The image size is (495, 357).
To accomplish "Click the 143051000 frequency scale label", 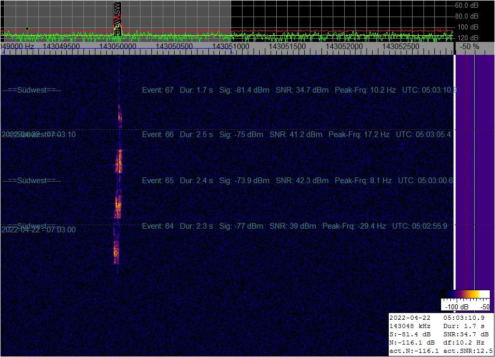I will pyautogui.click(x=231, y=47).
